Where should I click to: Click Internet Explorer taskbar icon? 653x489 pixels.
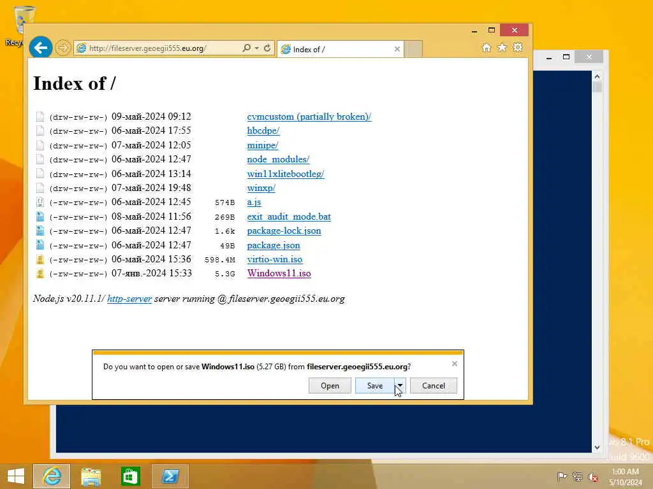pyautogui.click(x=52, y=476)
